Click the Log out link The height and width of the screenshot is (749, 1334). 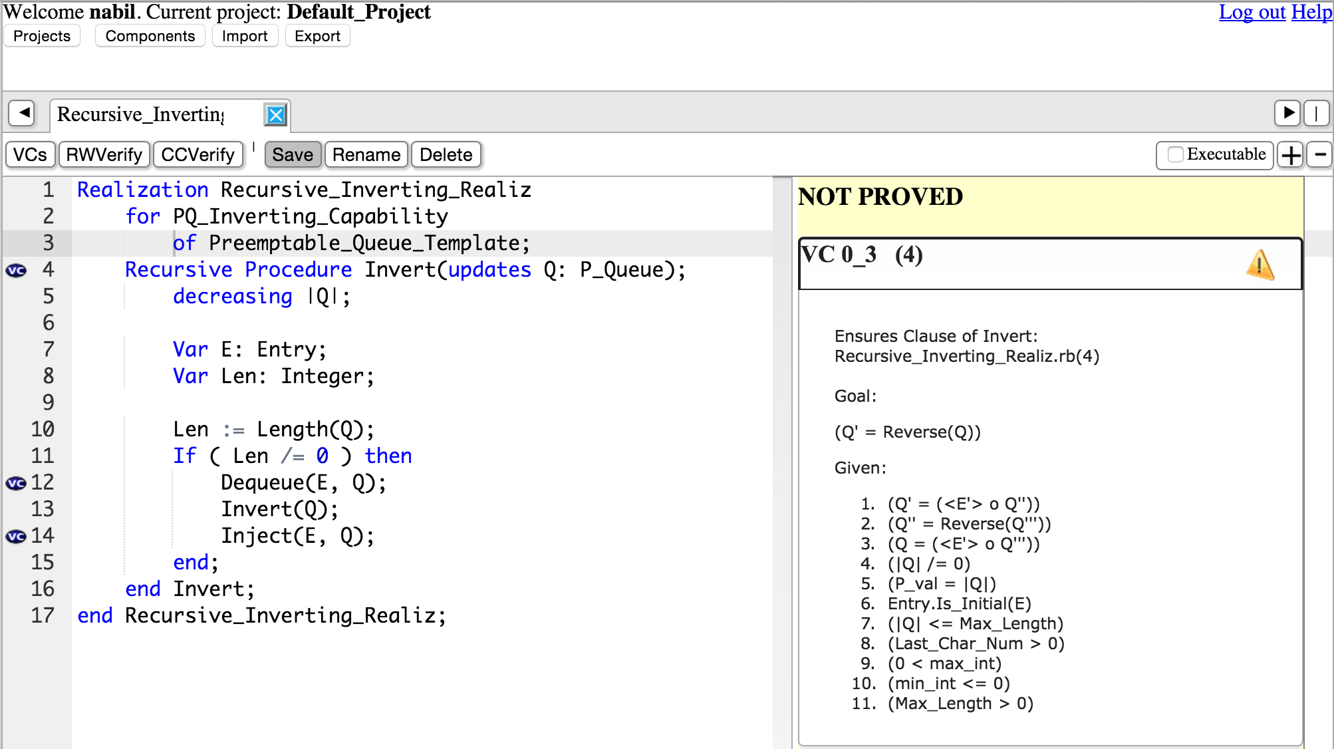(x=1252, y=12)
